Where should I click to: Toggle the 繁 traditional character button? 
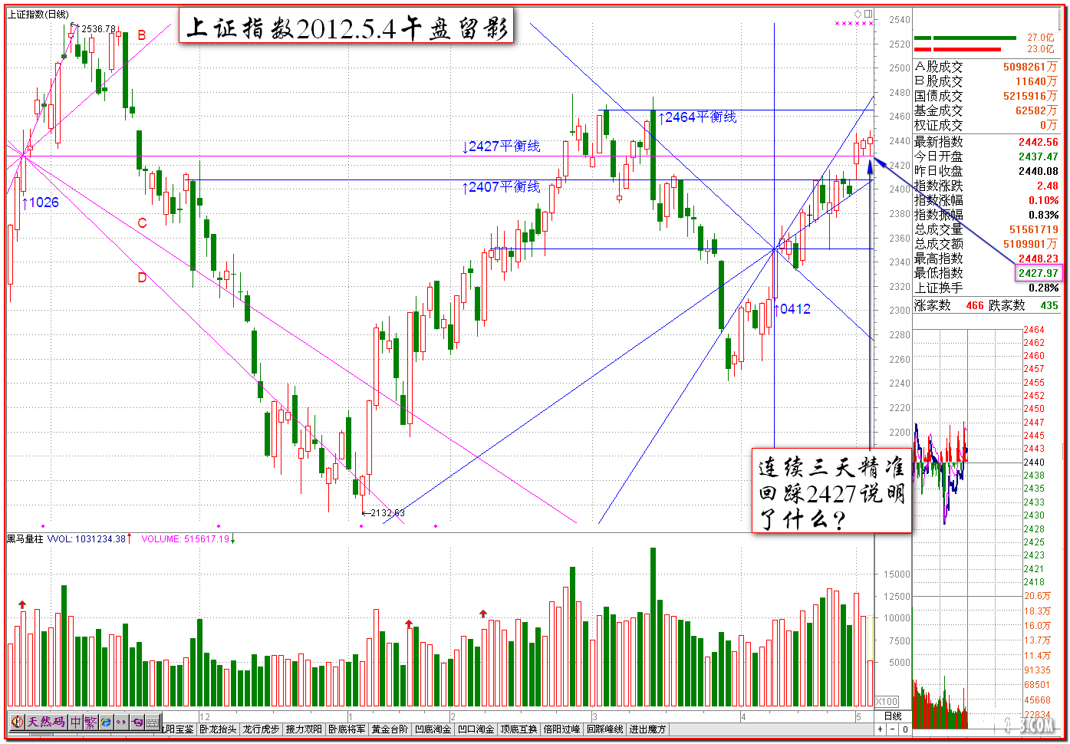(x=91, y=722)
